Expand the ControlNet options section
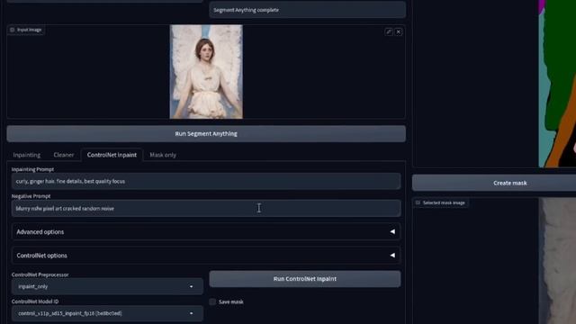The height and width of the screenshot is (324, 576). point(206,256)
